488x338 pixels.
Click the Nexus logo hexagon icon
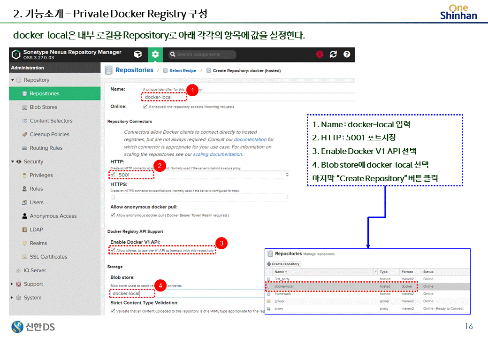click(16, 54)
